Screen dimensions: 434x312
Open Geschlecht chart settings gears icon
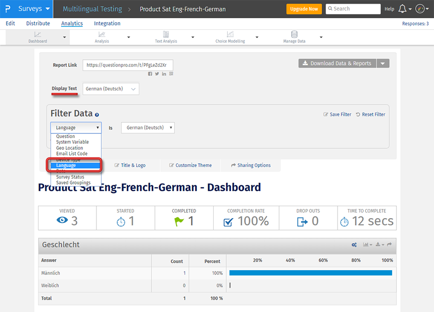[x=354, y=245]
